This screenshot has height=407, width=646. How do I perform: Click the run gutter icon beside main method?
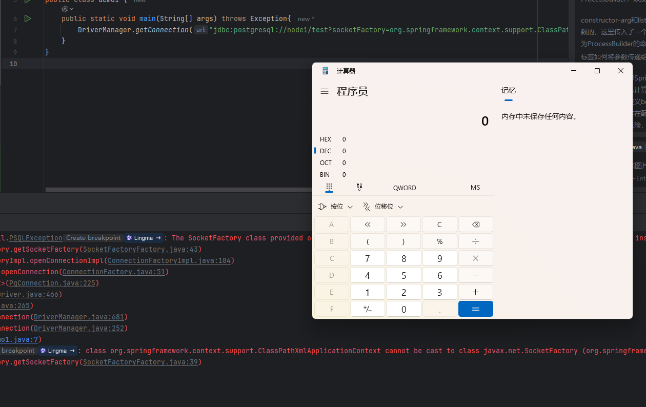click(27, 18)
